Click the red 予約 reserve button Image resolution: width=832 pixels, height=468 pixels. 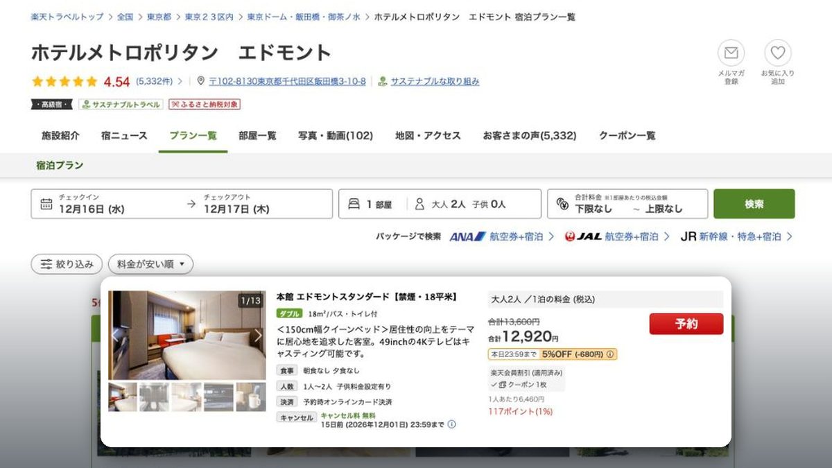[x=686, y=324]
